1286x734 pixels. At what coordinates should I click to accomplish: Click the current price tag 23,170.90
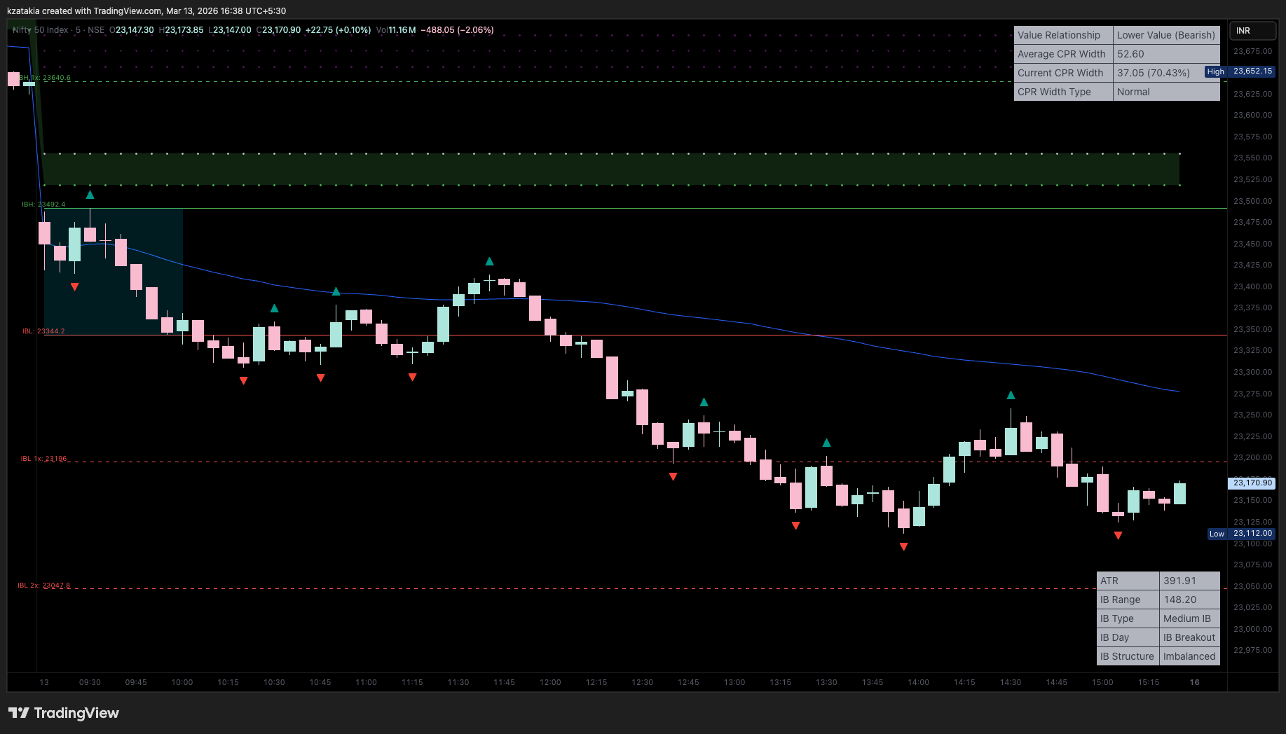click(1252, 483)
